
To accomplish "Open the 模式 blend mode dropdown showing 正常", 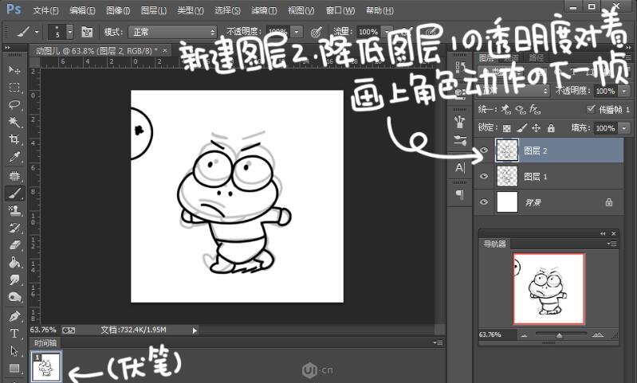I will point(172,32).
